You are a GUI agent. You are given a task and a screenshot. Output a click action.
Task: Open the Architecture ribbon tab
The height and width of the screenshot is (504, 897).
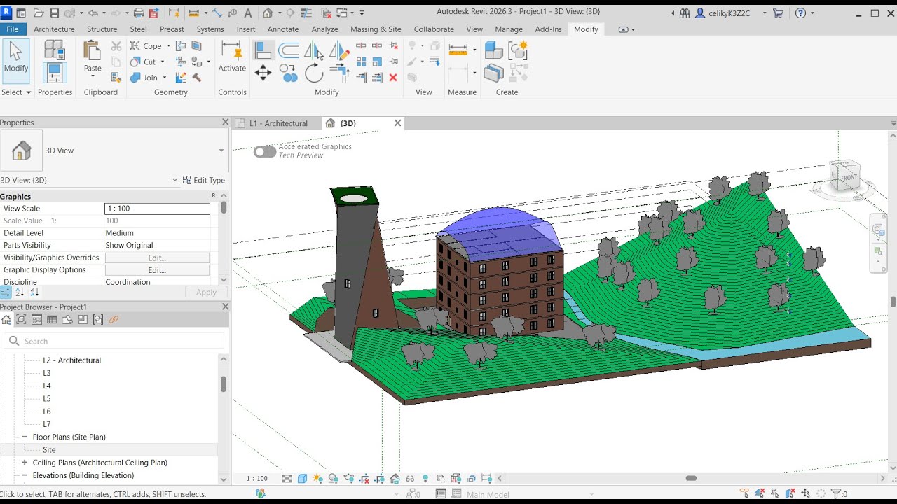tap(54, 29)
